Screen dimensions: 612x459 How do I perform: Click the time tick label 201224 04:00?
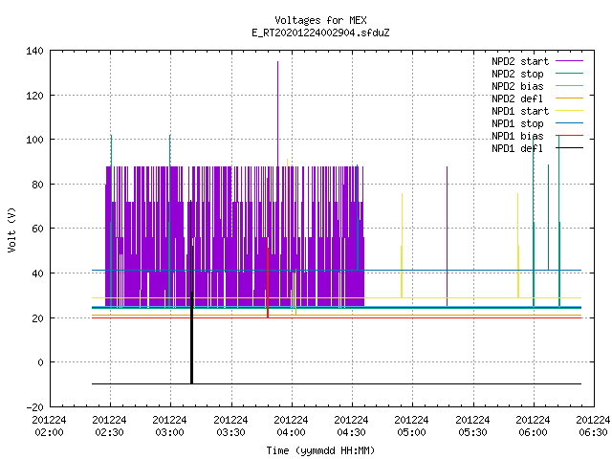point(291,426)
